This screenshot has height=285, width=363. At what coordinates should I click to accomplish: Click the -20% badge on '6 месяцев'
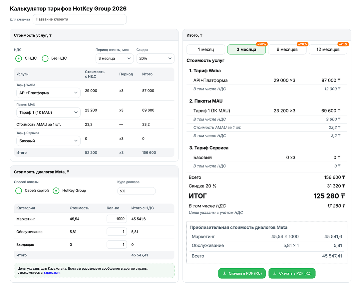(x=302, y=44)
